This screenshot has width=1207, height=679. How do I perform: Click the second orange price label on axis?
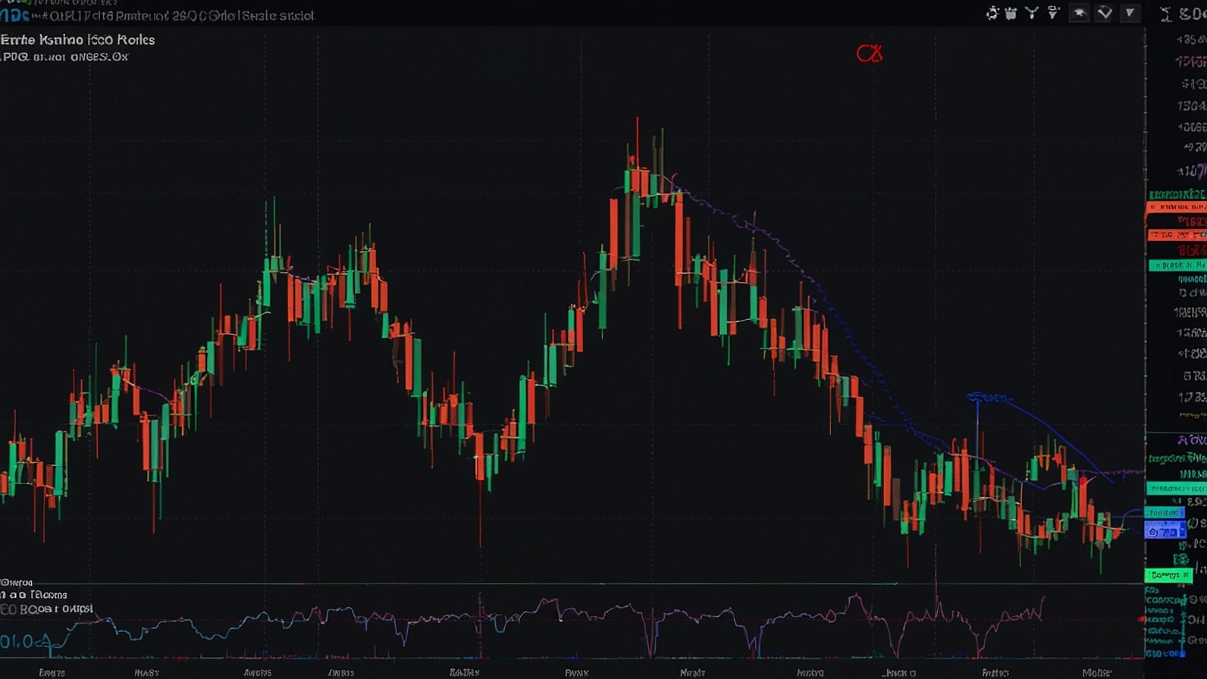click(1176, 235)
